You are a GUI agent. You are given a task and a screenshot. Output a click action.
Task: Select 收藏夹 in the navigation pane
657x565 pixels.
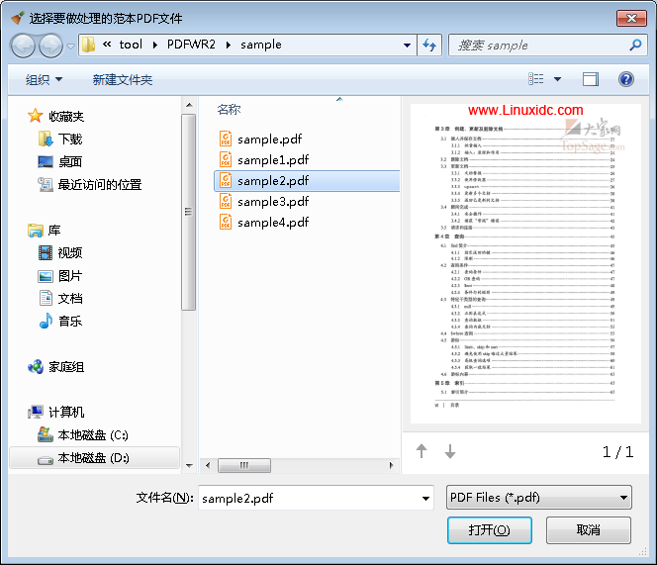coord(66,116)
